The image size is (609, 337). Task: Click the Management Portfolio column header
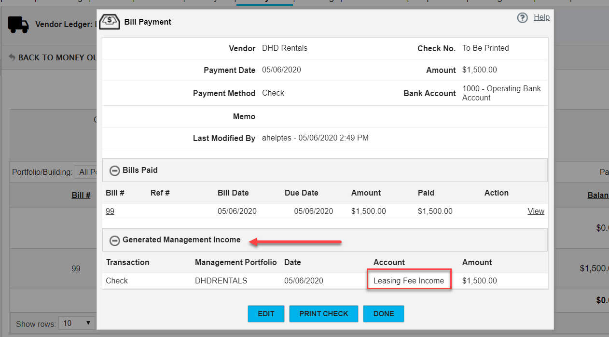(236, 263)
